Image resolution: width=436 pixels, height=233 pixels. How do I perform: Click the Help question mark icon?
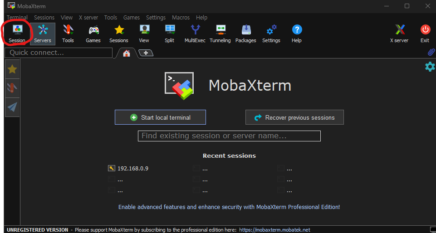(297, 34)
